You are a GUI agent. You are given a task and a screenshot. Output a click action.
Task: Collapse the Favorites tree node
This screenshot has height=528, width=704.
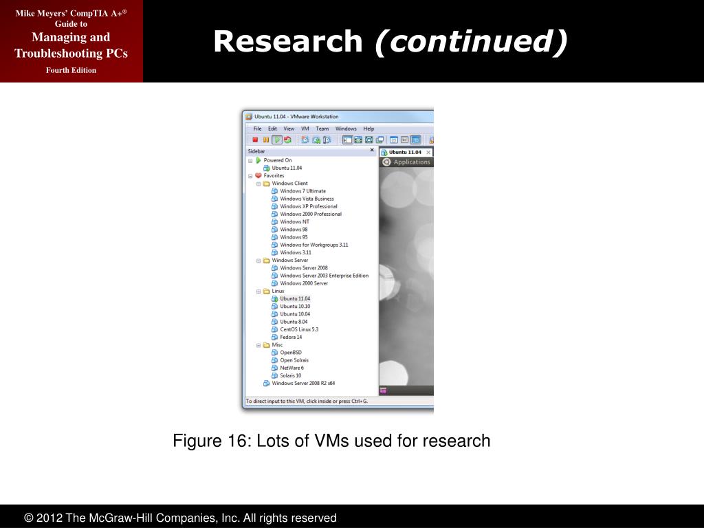(250, 176)
